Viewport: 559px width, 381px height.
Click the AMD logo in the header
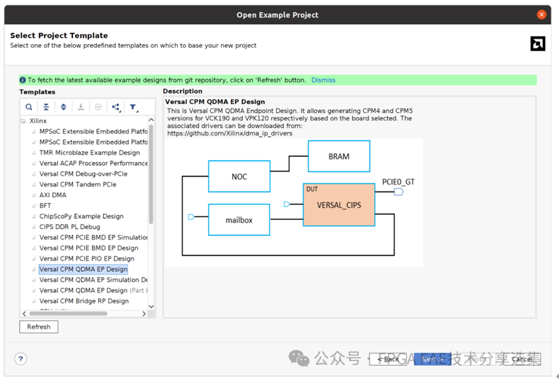click(x=537, y=43)
